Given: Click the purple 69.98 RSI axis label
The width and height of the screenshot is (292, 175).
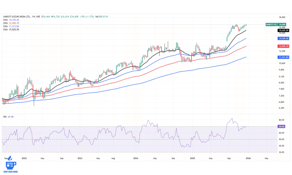Looking at the screenshot, I should pos(282,126).
